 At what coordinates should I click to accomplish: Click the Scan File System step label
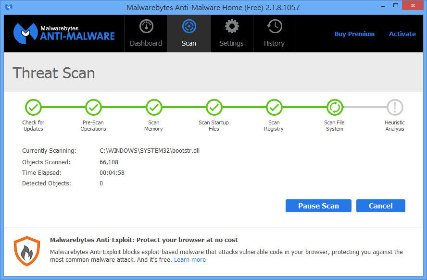(x=334, y=126)
